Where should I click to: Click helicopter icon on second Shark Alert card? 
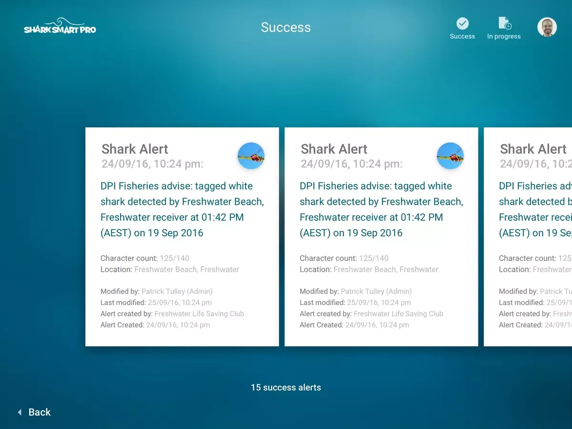[450, 156]
